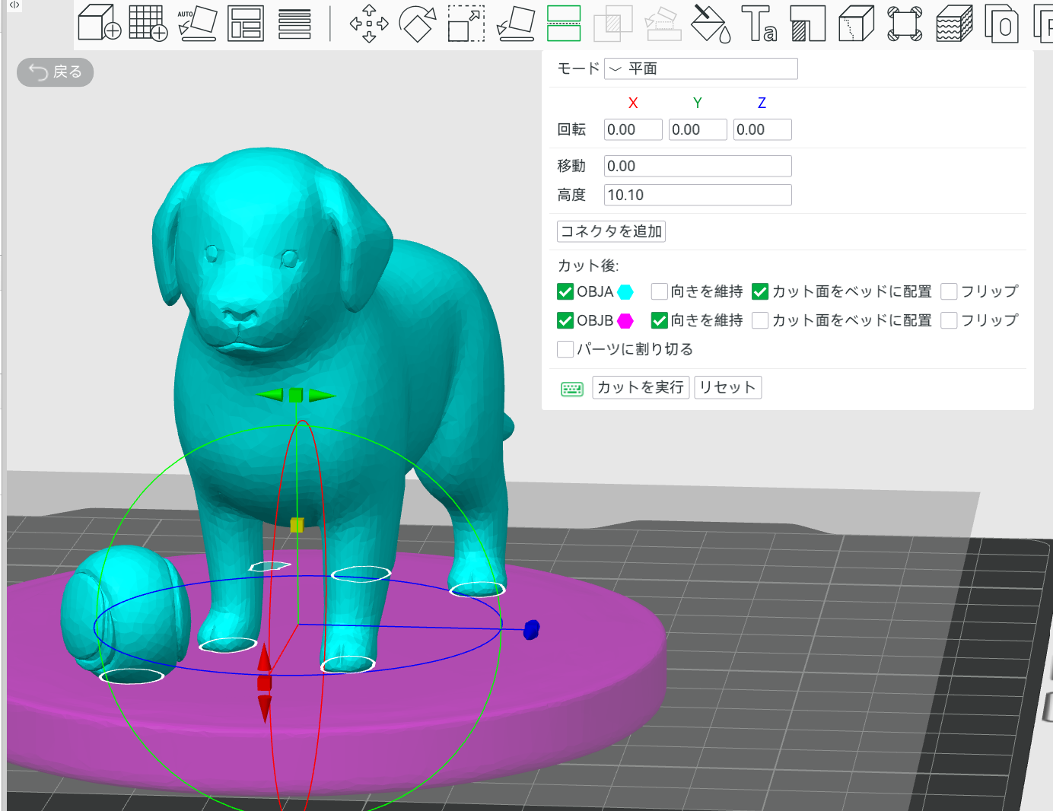Uncheck カット面をベッドに配置 for OBJA
The height and width of the screenshot is (811, 1053).
coord(760,291)
